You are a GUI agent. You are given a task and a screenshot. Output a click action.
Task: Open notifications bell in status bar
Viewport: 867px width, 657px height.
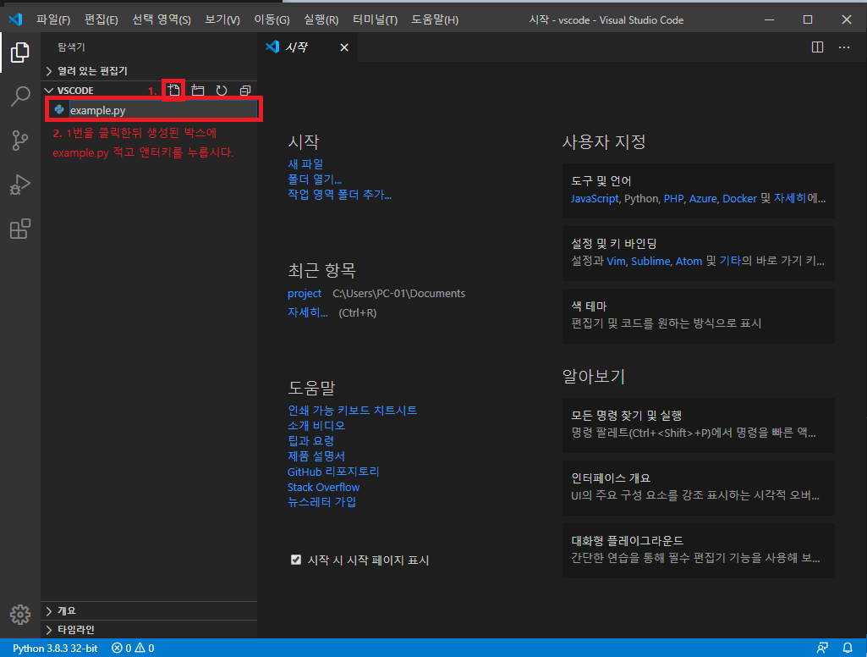point(847,648)
